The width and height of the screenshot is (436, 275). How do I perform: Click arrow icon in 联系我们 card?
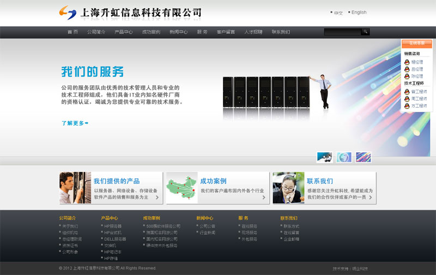pos(371,197)
